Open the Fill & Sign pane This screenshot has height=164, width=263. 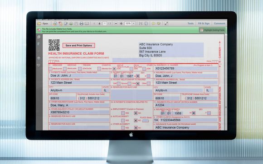click(204, 23)
